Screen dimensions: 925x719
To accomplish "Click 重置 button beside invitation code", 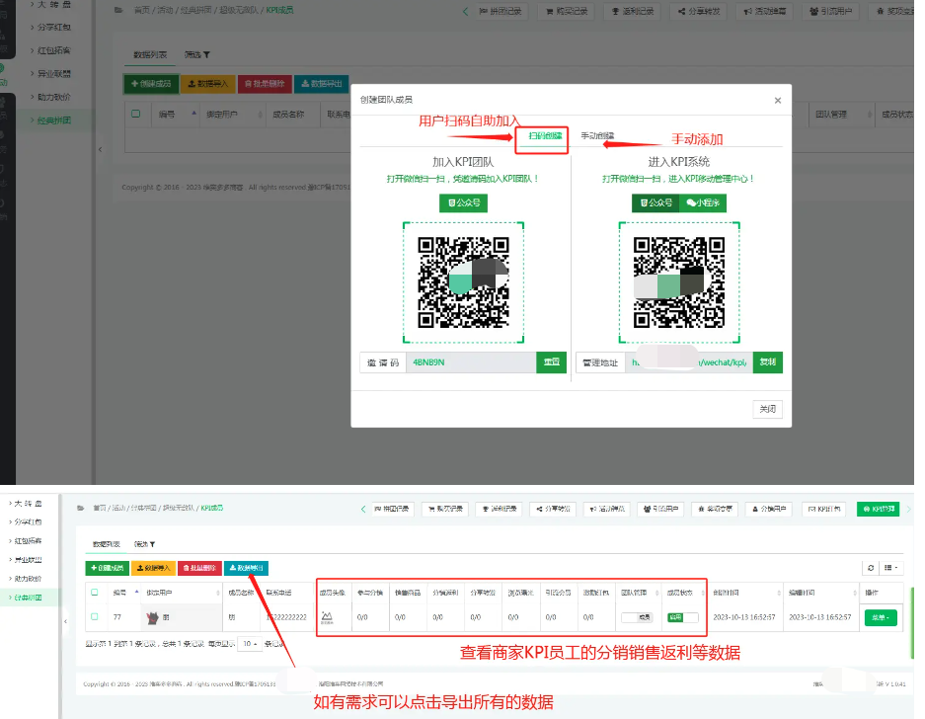I will (x=551, y=362).
